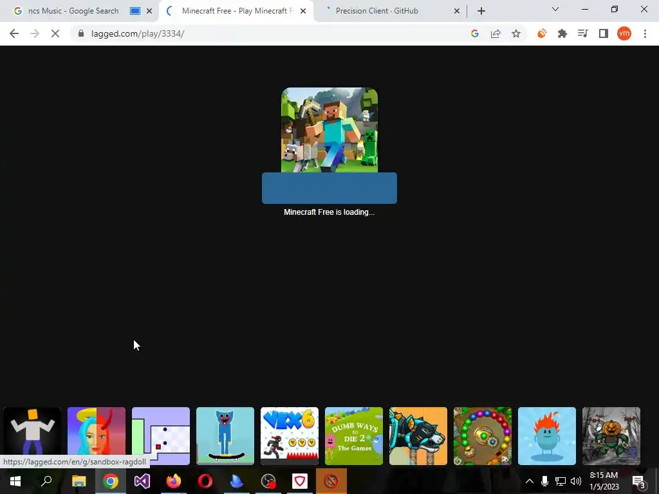Click the Chrome taskbar icon
This screenshot has height=494, width=659.
[111, 481]
